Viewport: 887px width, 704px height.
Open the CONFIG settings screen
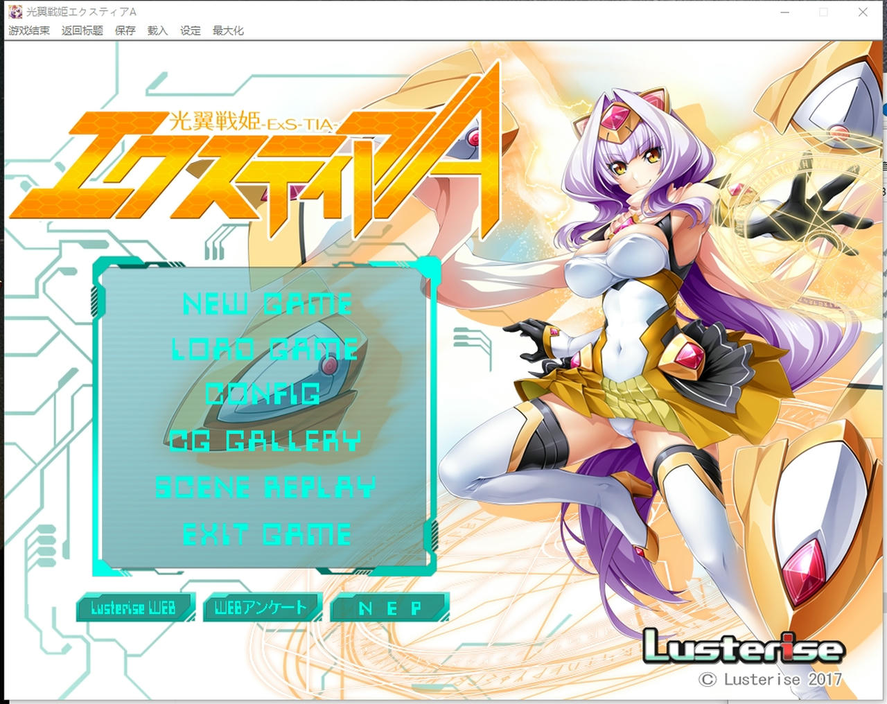coord(265,395)
